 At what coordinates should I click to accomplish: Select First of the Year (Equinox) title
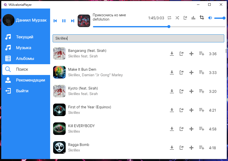(90, 107)
